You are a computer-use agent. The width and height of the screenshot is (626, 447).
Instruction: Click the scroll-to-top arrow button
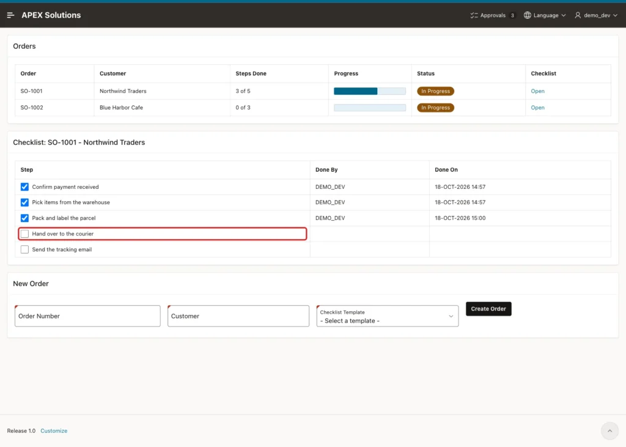[609, 430]
